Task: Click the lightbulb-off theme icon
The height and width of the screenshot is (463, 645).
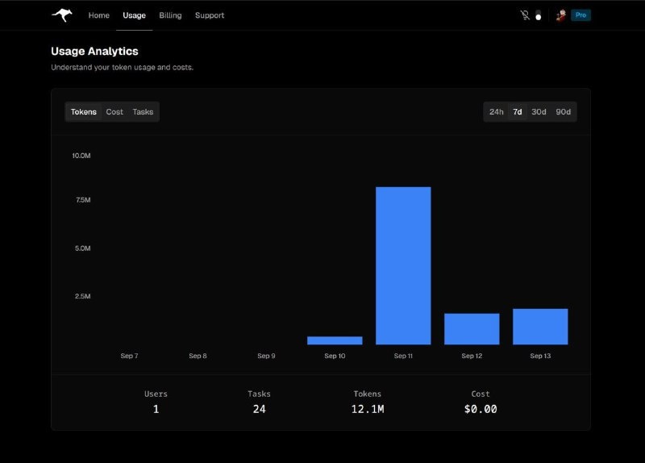Action: coord(525,15)
